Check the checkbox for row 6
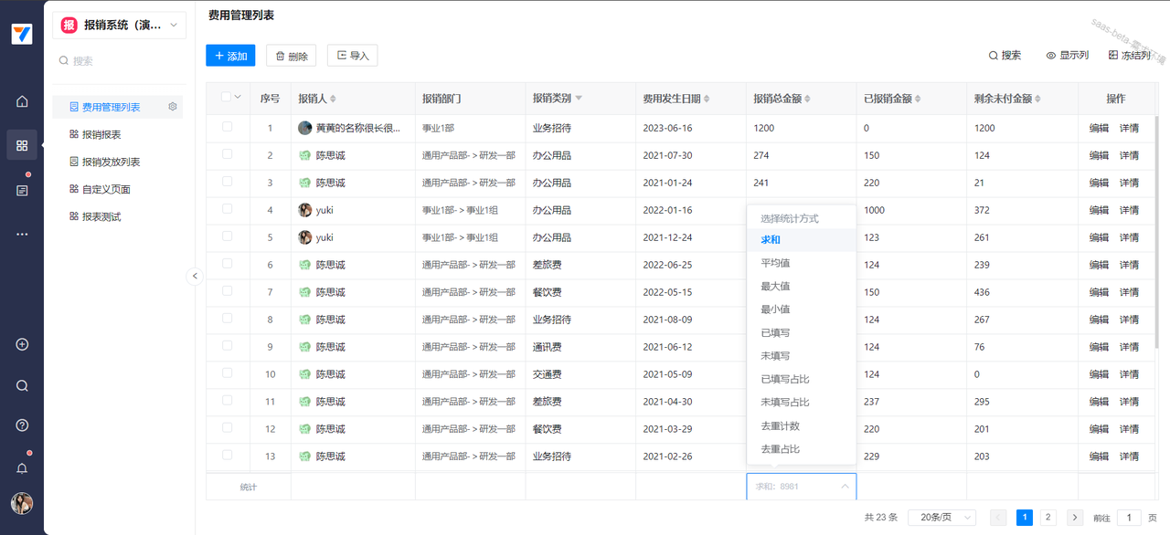Screen dimensions: 1170x535 (x=227, y=265)
